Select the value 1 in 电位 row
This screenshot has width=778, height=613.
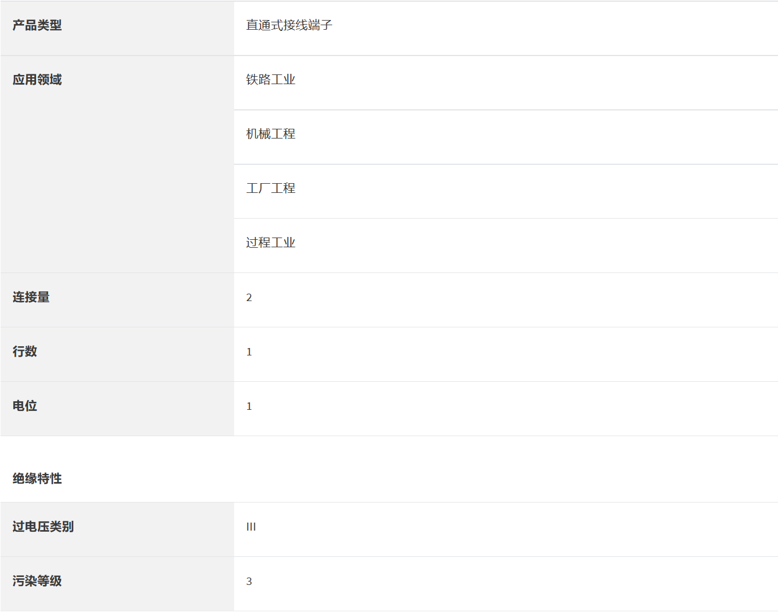249,406
